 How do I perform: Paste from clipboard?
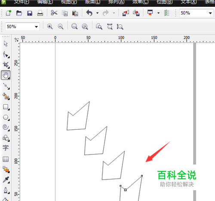75,13
